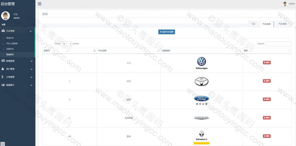Screen dimensions: 296x146
Task: Click the Volkswagen logo image
Action: (x=201, y=63)
